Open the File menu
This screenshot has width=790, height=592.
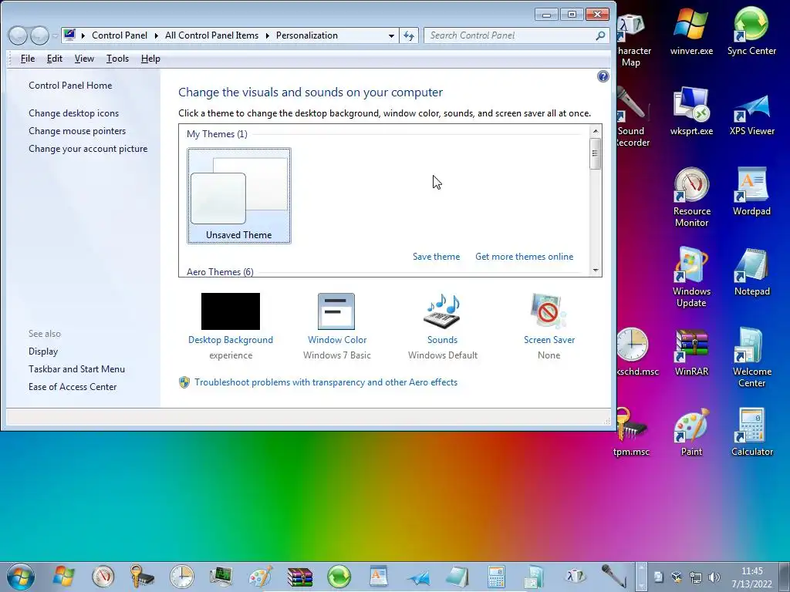pyautogui.click(x=28, y=59)
